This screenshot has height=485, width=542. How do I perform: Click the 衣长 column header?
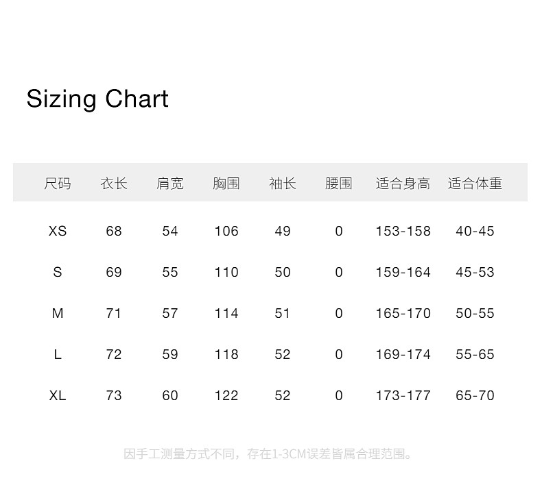(114, 183)
